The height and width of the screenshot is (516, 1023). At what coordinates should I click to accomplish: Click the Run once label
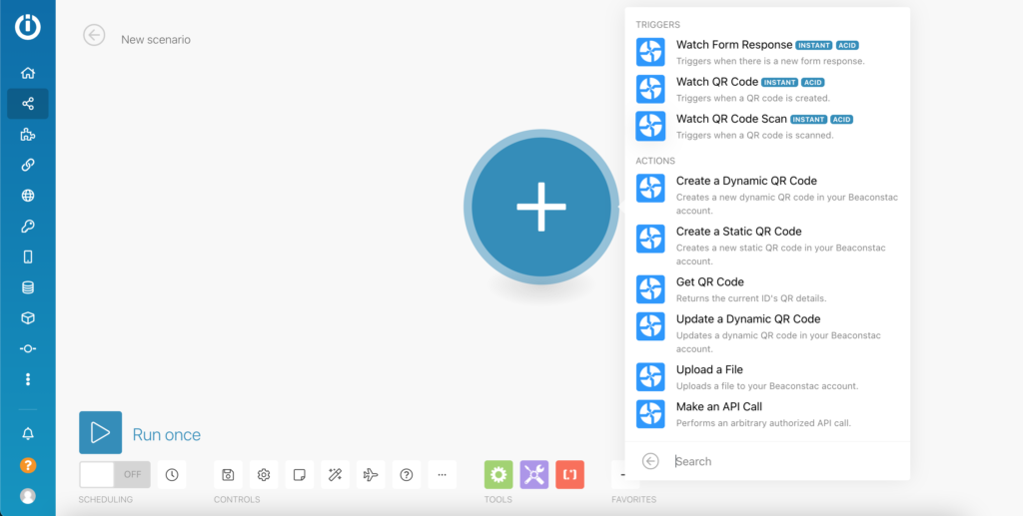point(167,434)
